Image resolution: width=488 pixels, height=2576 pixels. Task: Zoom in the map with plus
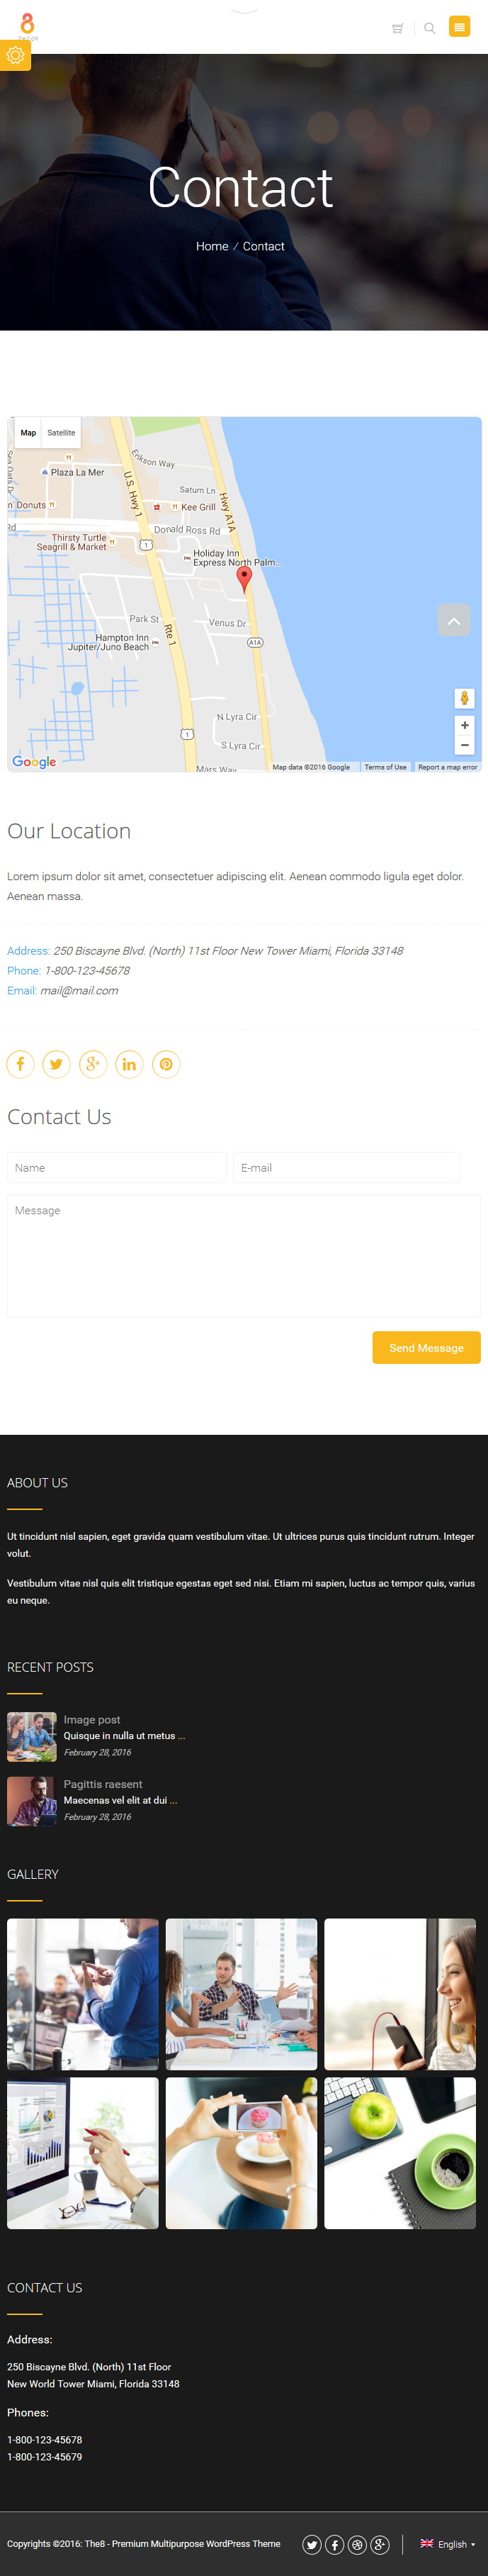464,725
